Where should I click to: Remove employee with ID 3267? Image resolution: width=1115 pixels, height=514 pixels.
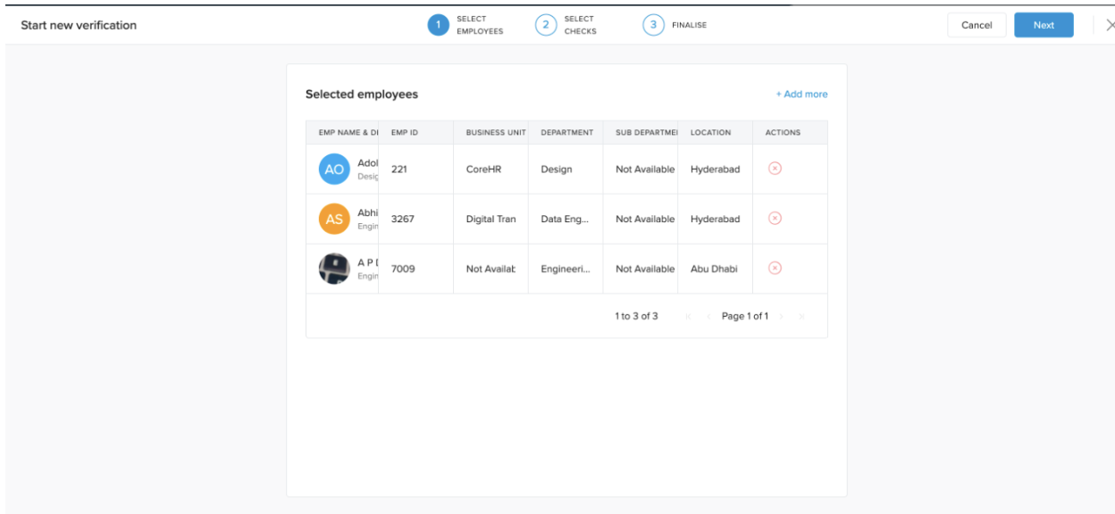pos(775,219)
